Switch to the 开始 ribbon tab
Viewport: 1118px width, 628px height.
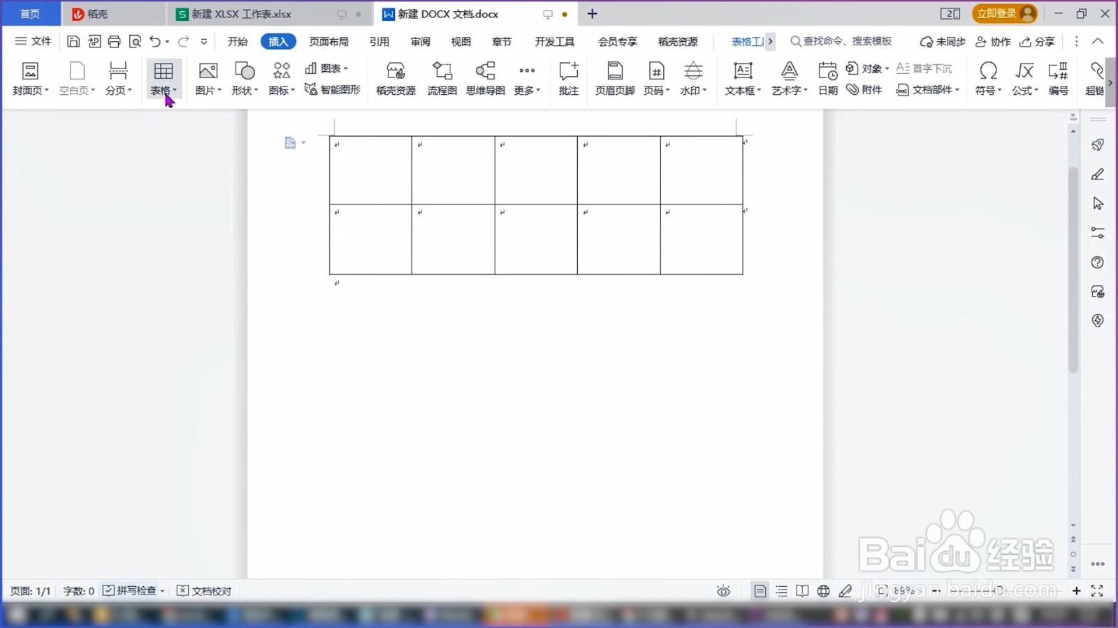click(238, 41)
